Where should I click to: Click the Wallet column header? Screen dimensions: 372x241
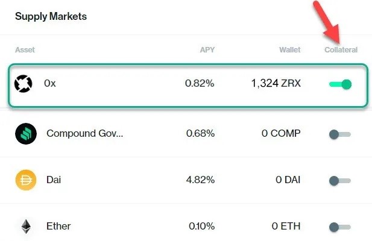tap(289, 50)
